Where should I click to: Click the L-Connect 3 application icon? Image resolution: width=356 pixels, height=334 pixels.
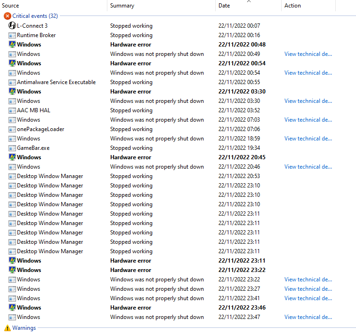coord(12,25)
